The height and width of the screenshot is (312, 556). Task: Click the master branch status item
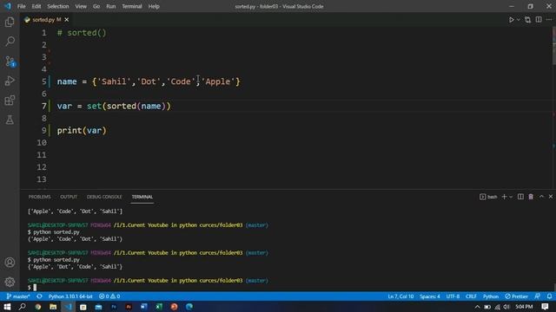(x=18, y=296)
